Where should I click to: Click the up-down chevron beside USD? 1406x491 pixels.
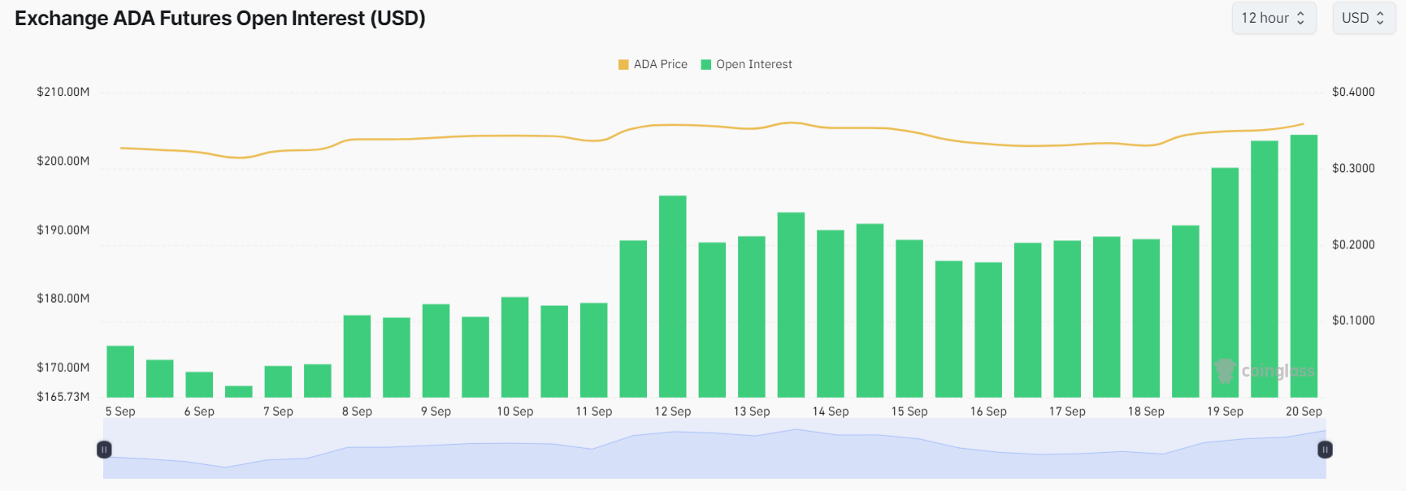pyautogui.click(x=1380, y=18)
